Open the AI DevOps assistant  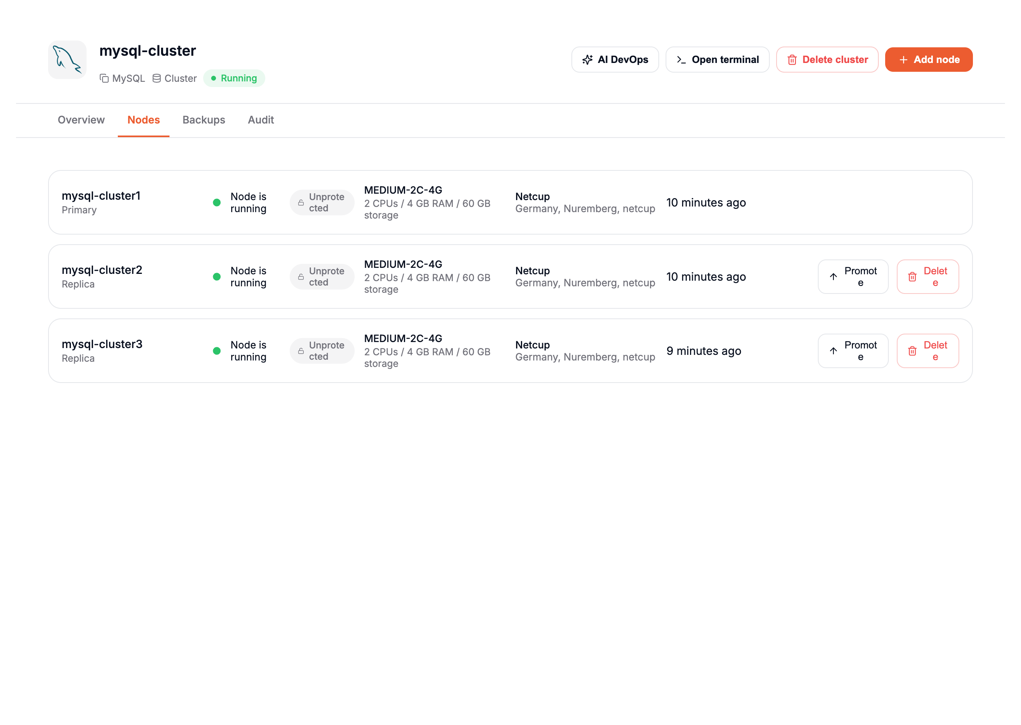pos(615,60)
